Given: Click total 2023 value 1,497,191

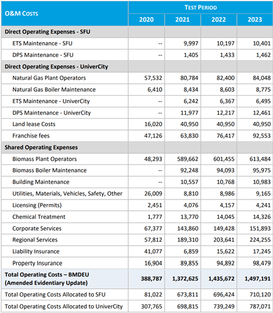Looking at the screenshot, I should tap(258, 279).
